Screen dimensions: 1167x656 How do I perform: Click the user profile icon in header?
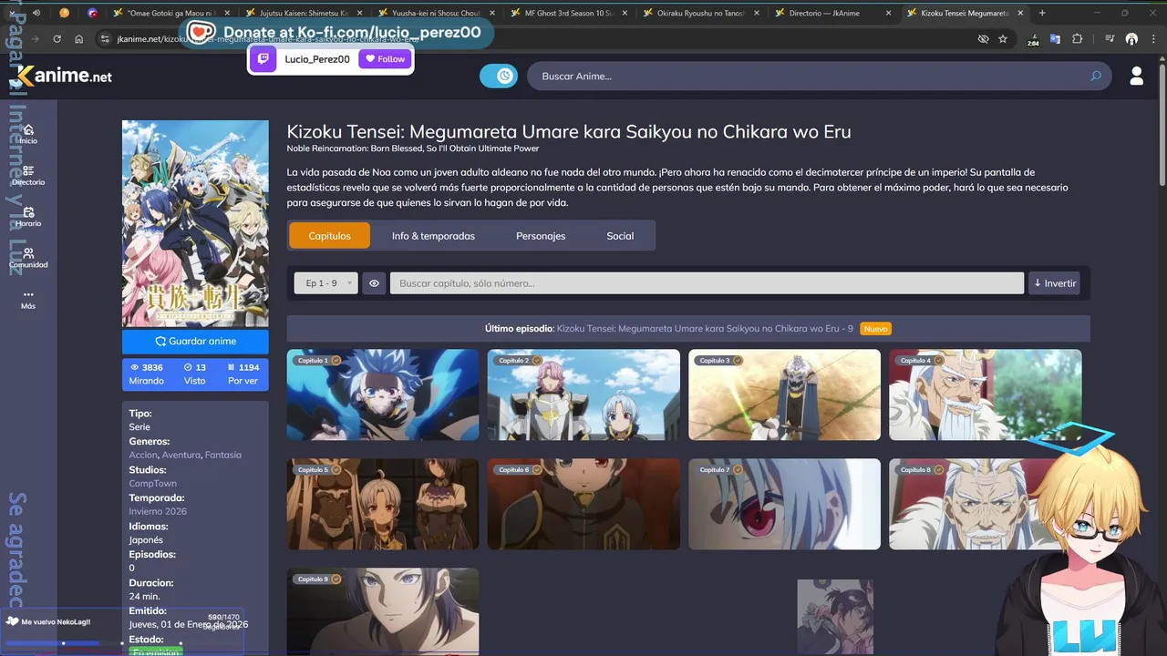click(1136, 77)
